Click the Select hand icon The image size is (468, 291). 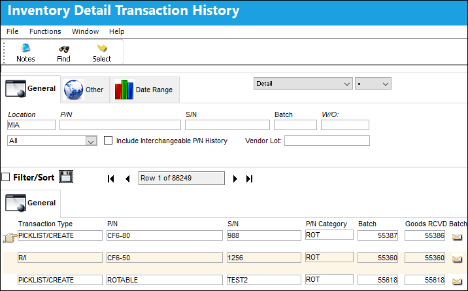coord(102,48)
